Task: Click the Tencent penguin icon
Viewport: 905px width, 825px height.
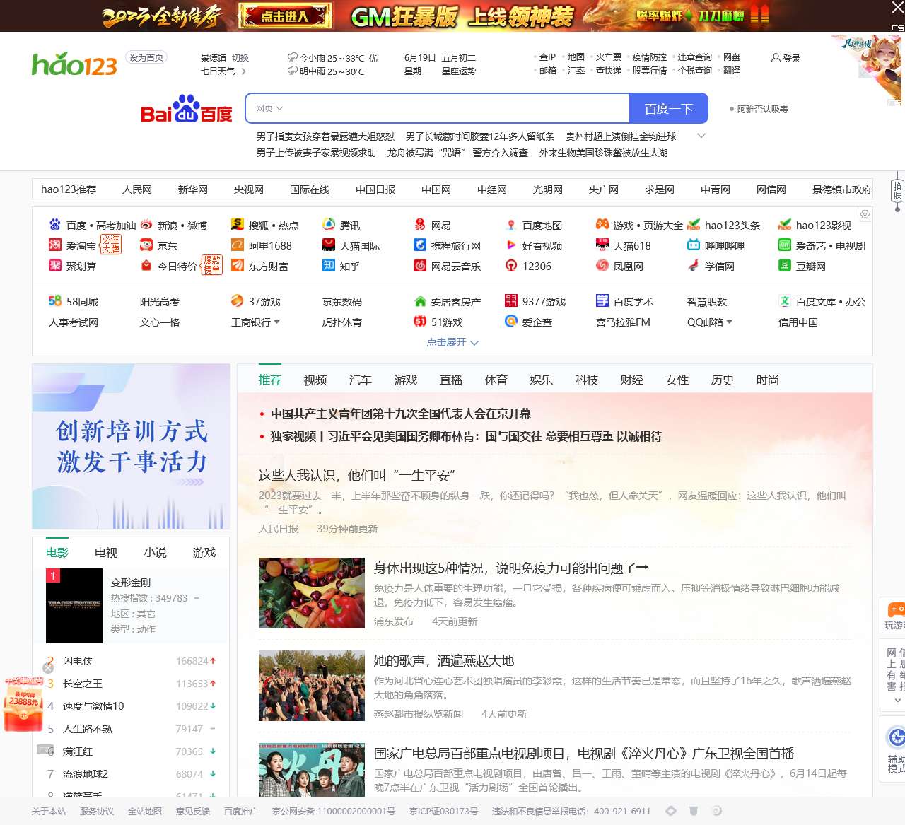Action: pos(329,225)
